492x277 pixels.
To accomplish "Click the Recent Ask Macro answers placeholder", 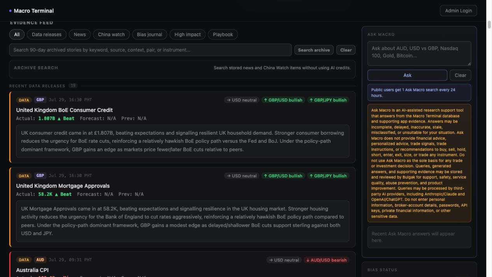I will 419,237.
